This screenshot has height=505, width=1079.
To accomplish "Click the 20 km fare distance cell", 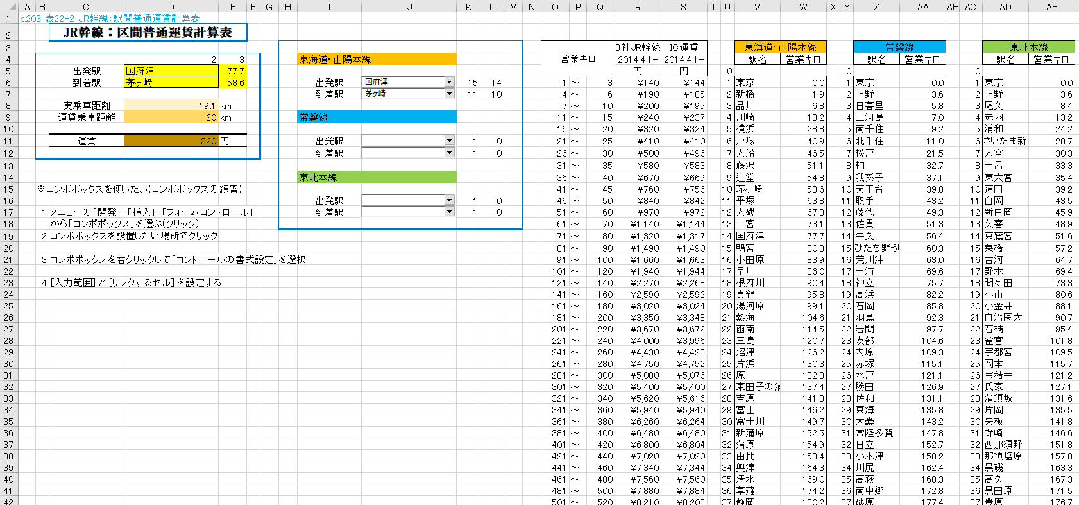I will [x=171, y=117].
